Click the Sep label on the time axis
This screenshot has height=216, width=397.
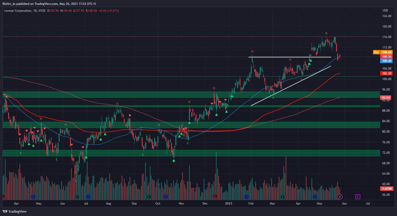click(x=134, y=204)
